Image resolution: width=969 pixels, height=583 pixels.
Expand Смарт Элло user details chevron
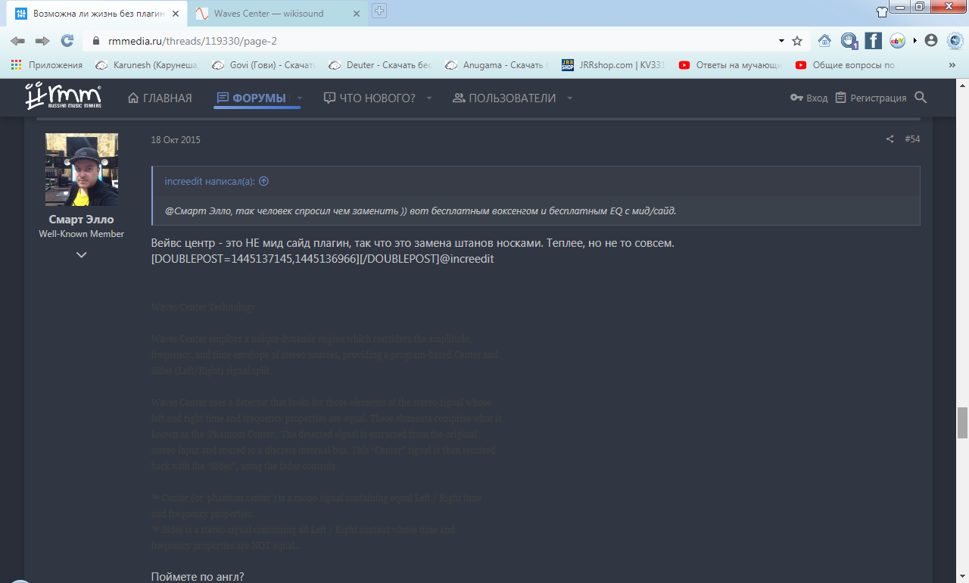tap(82, 255)
